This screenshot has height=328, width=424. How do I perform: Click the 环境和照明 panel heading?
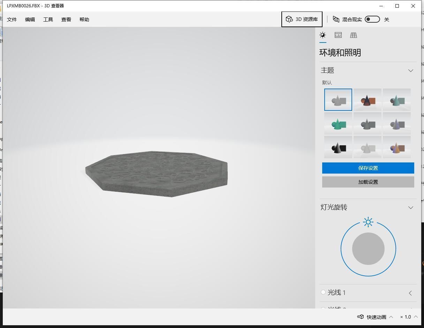coord(340,53)
